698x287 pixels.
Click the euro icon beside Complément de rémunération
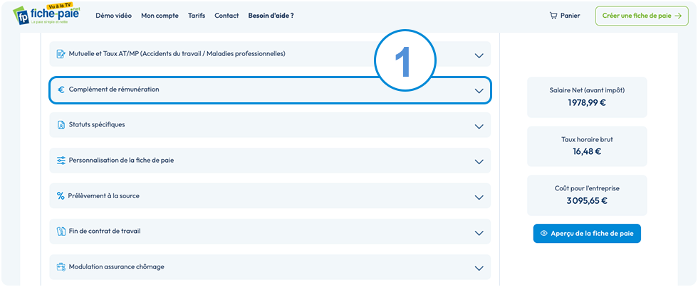(x=61, y=90)
